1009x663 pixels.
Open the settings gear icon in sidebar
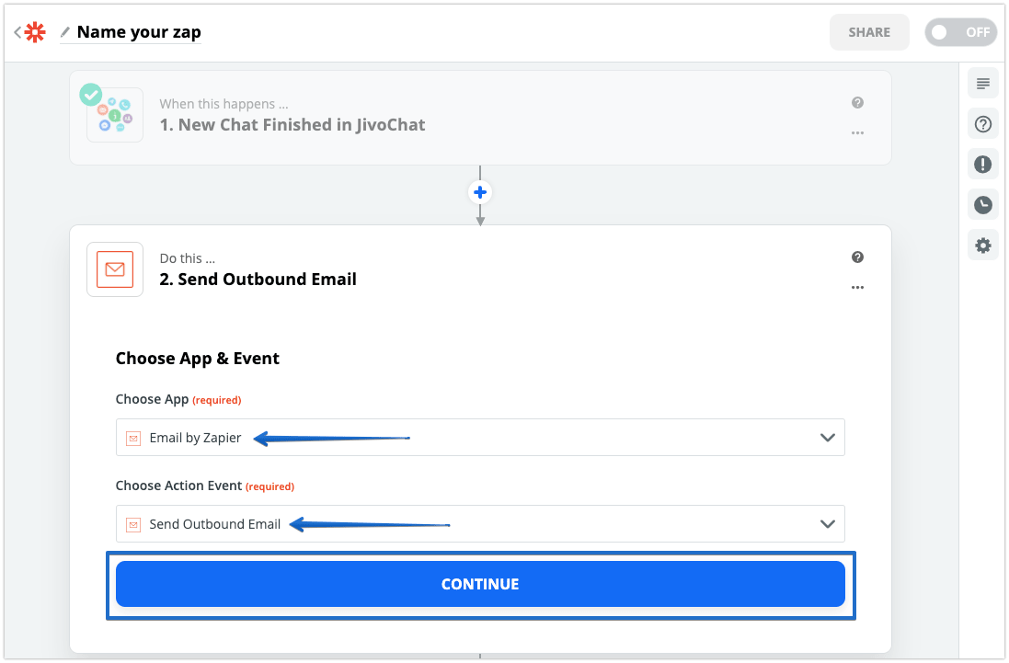[x=982, y=246]
